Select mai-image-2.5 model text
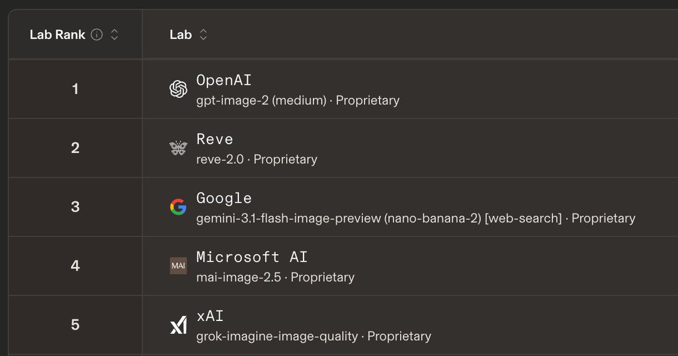The height and width of the screenshot is (356, 678). [x=238, y=277]
